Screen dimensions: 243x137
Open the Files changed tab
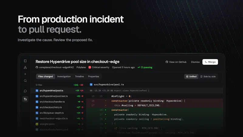click(x=45, y=76)
